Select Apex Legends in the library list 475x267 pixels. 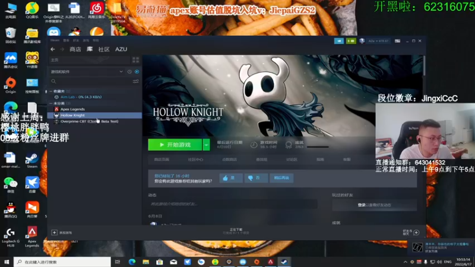(x=94, y=109)
